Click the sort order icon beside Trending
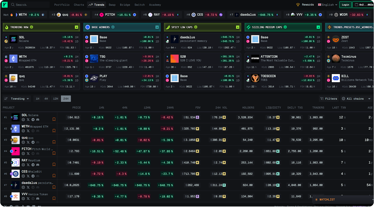The image size is (374, 207). 6,99
